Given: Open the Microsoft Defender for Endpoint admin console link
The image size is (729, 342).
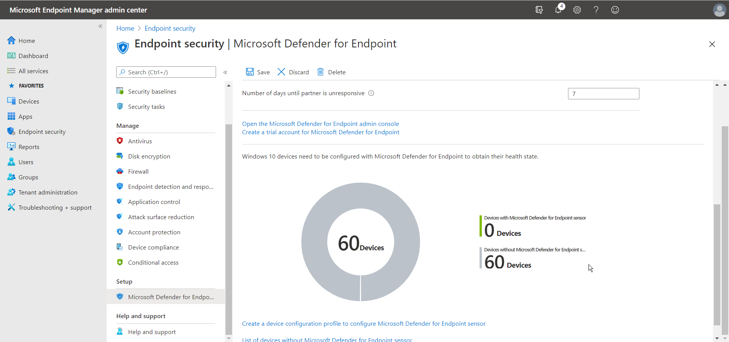Looking at the screenshot, I should 320,124.
